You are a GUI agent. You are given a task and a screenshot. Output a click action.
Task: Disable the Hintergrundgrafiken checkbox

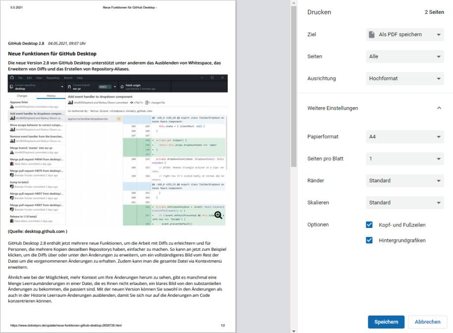pos(369,240)
